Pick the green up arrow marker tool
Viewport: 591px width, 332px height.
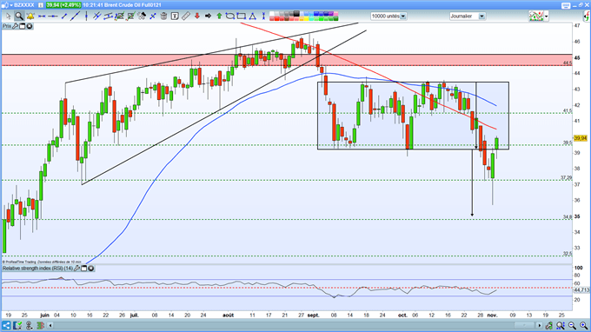coord(219,16)
